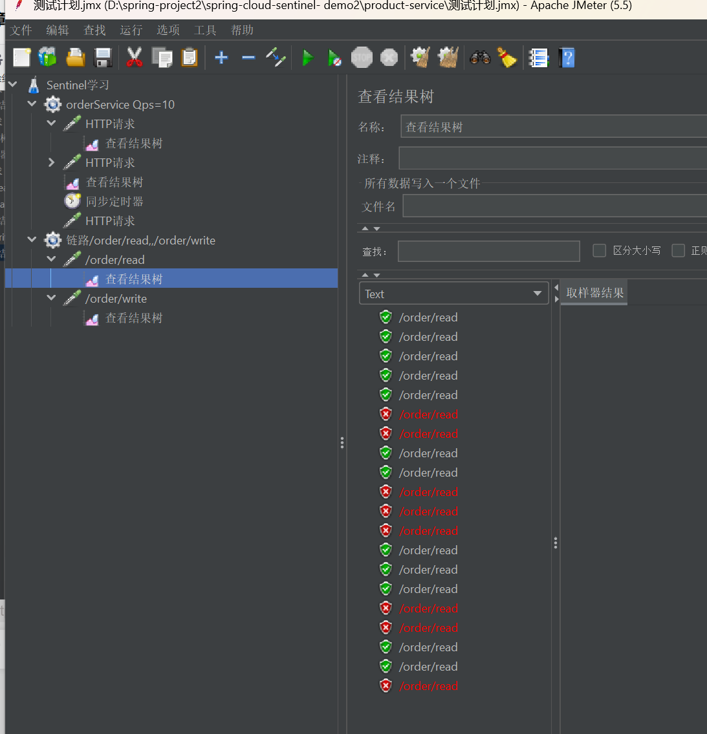
Task: Start test with no pauses icon
Action: click(334, 58)
